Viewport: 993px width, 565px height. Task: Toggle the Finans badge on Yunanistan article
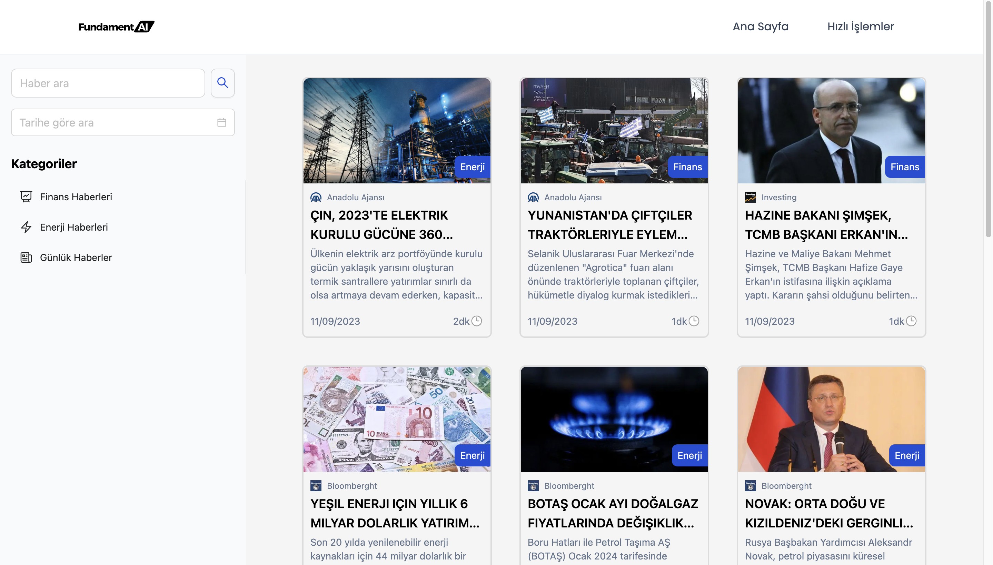pos(688,167)
